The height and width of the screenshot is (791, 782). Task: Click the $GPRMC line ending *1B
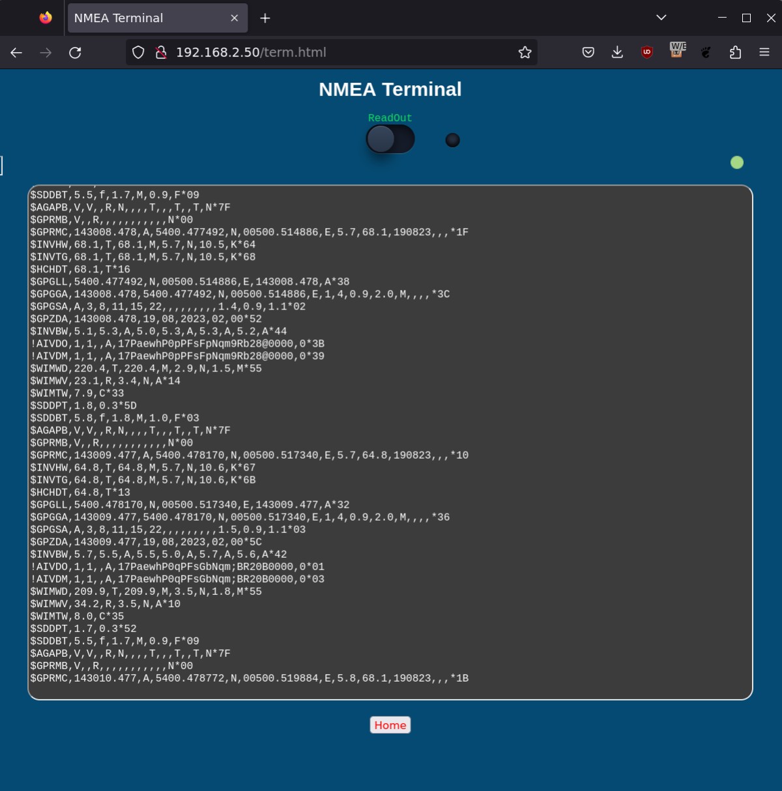pos(249,678)
